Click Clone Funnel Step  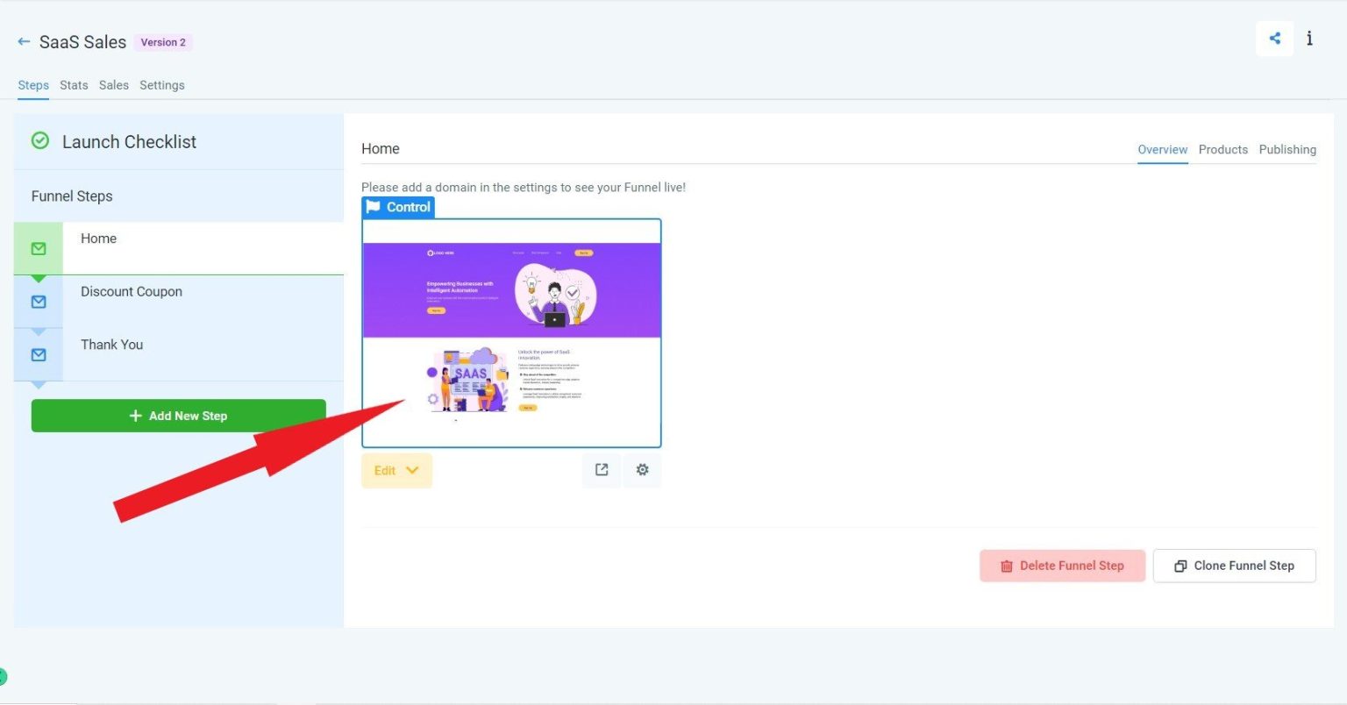pyautogui.click(x=1234, y=566)
